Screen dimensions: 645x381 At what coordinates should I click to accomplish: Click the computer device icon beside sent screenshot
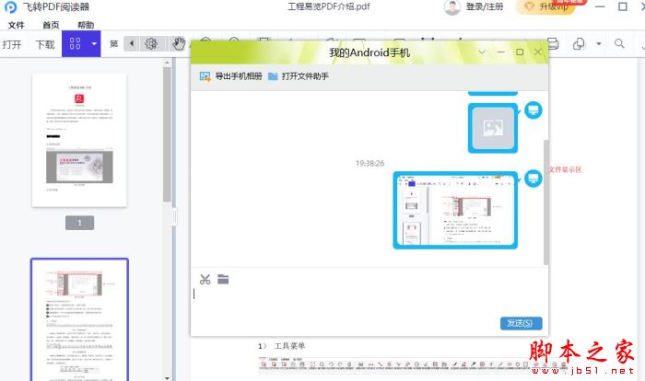click(x=533, y=179)
